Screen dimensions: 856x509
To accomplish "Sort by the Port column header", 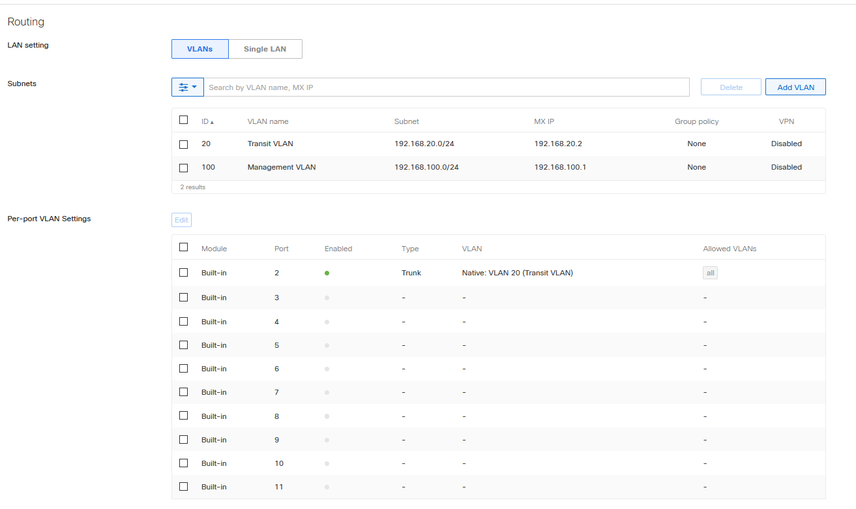I will (281, 249).
